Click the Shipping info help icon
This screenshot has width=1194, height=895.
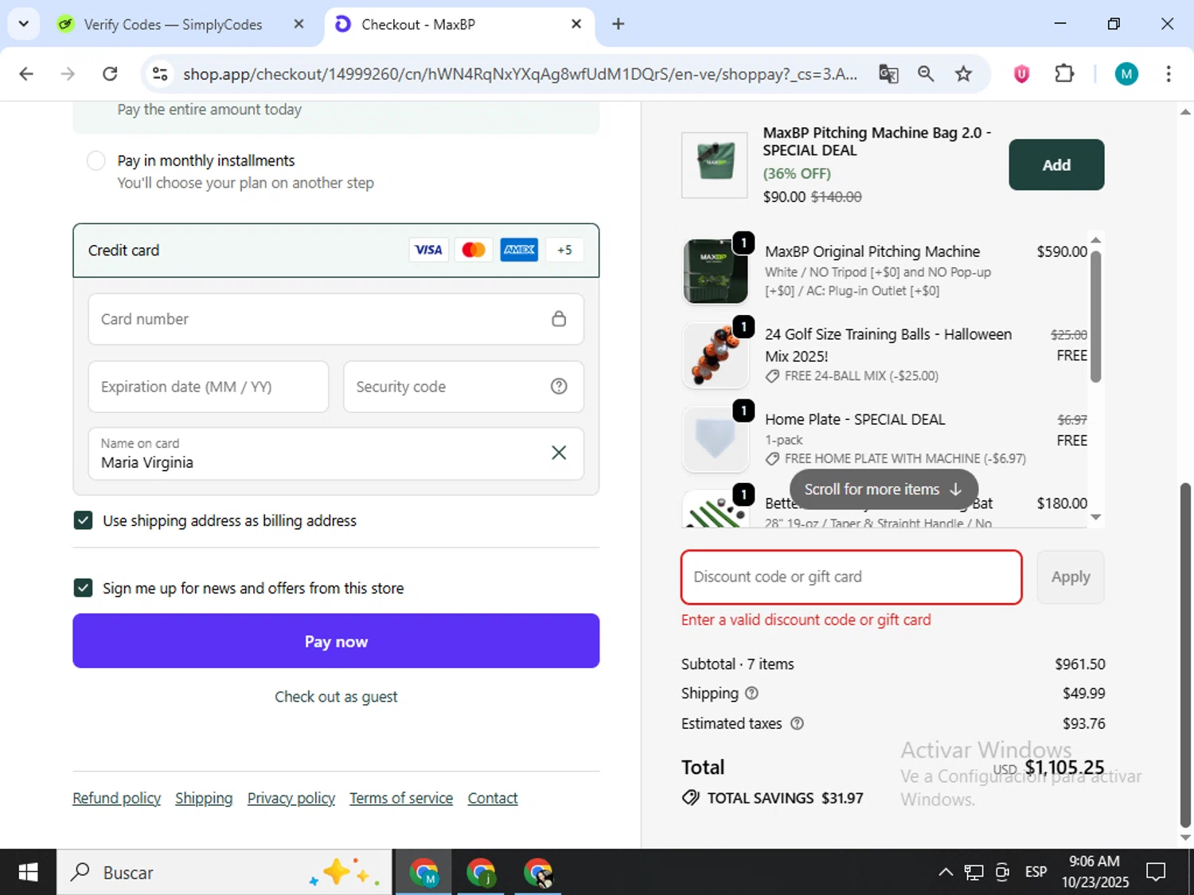751,693
